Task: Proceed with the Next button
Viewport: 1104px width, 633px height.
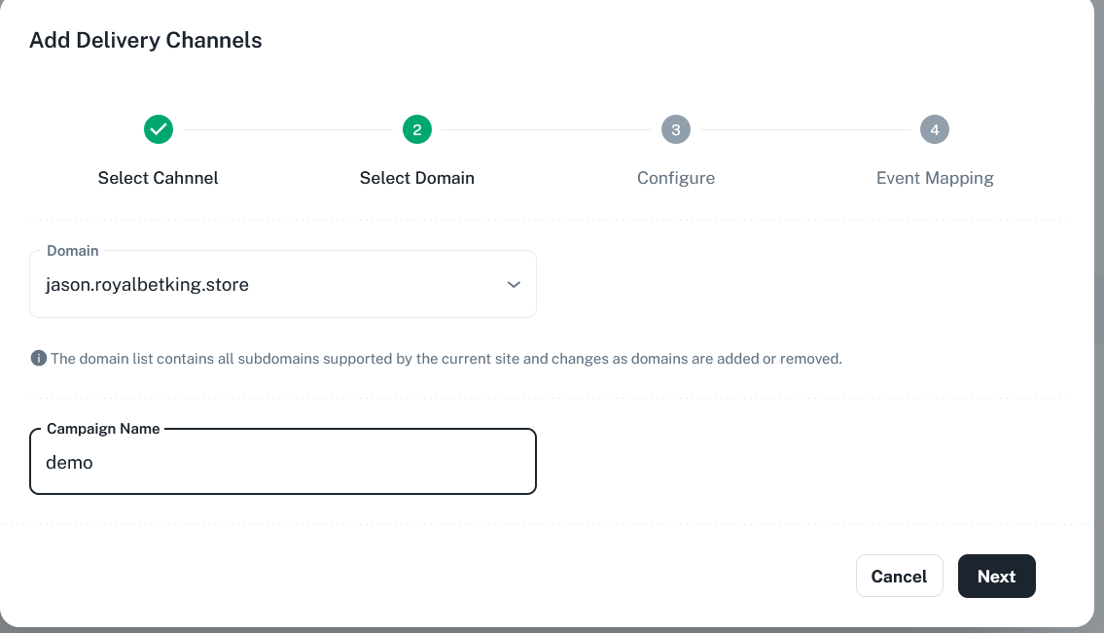Action: (996, 576)
